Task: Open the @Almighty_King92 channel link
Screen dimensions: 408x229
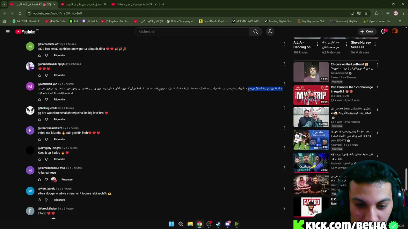Action: [49, 148]
